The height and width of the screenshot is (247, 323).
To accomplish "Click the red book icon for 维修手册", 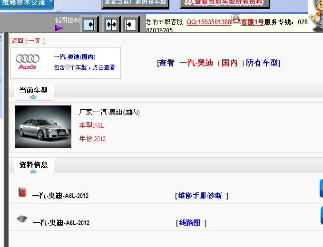I will point(22,192).
